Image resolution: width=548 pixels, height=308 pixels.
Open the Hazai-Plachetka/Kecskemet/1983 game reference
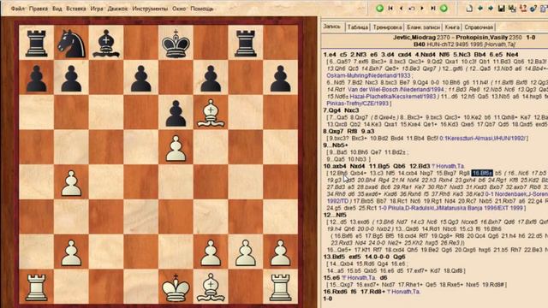[x=393, y=96]
